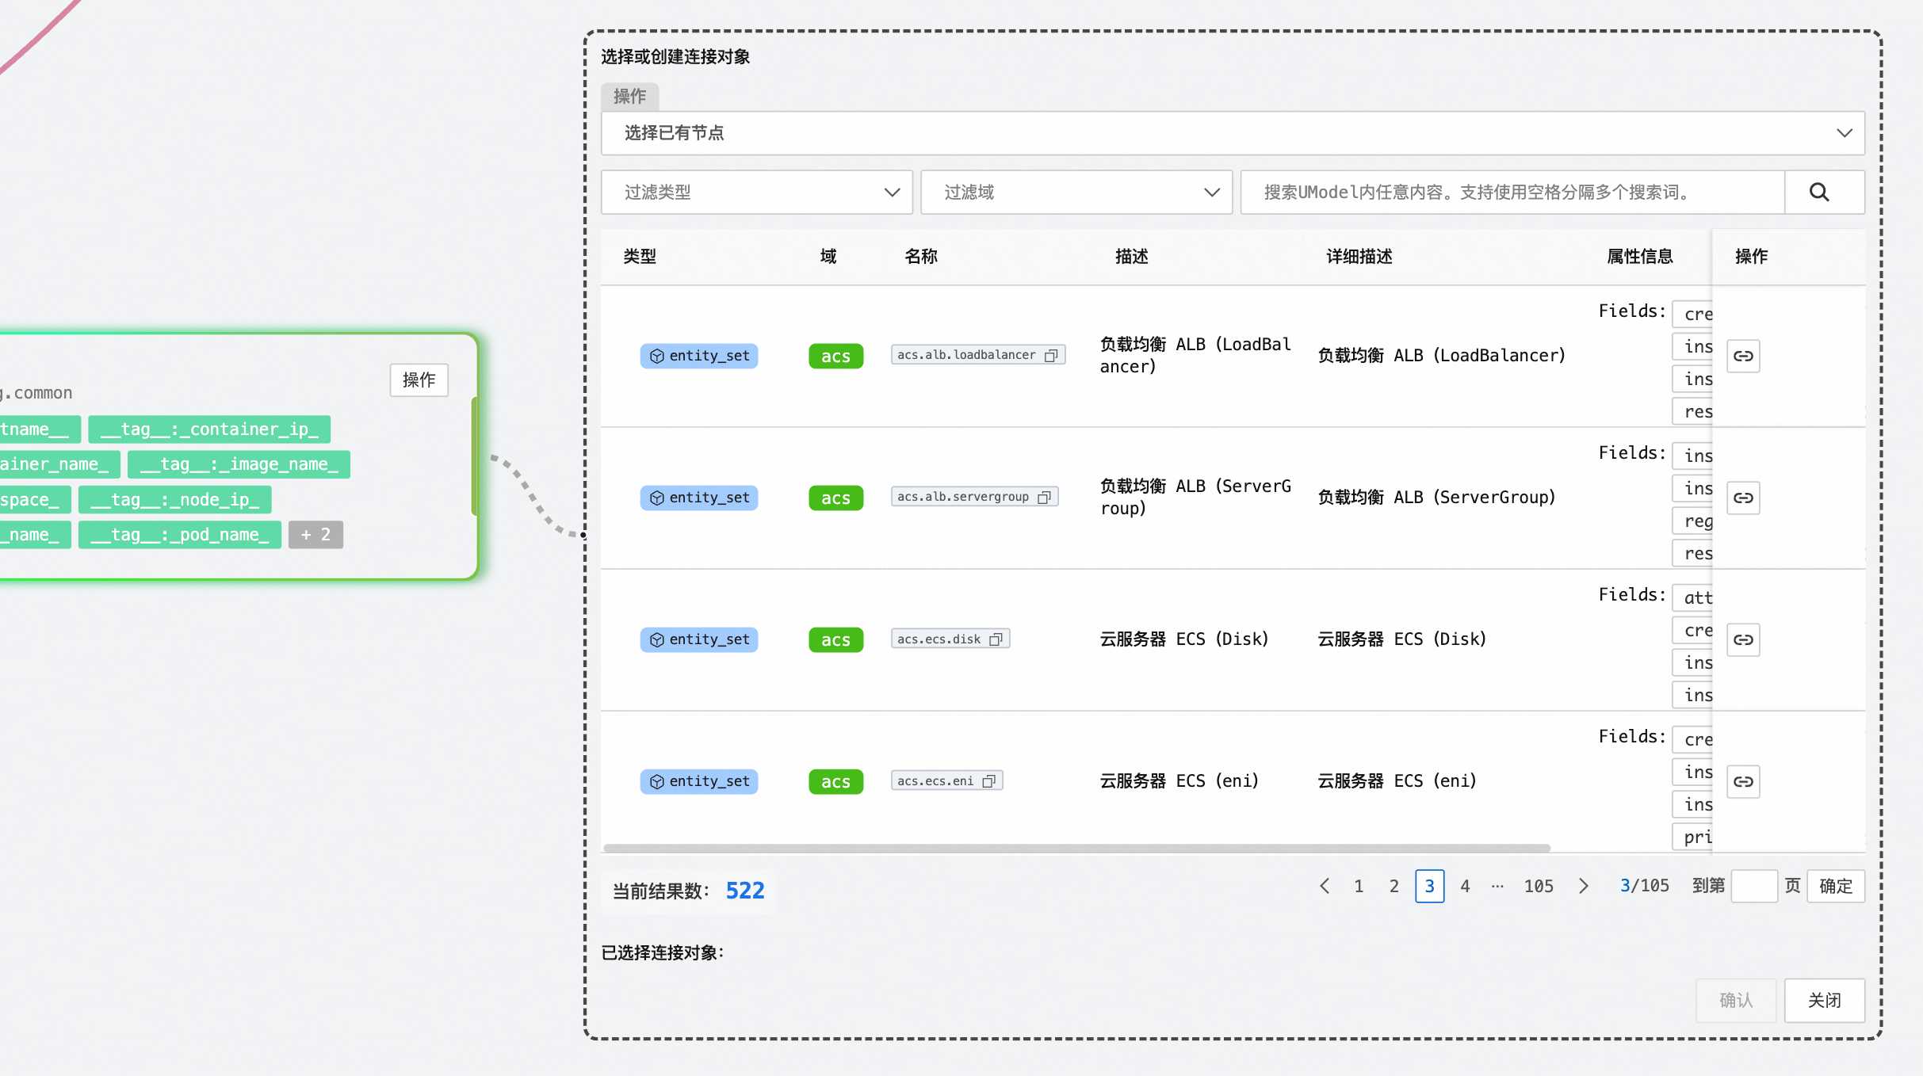Copy the acs.alb.loadbalancer name
Image resolution: width=1923 pixels, height=1076 pixels.
click(1051, 355)
